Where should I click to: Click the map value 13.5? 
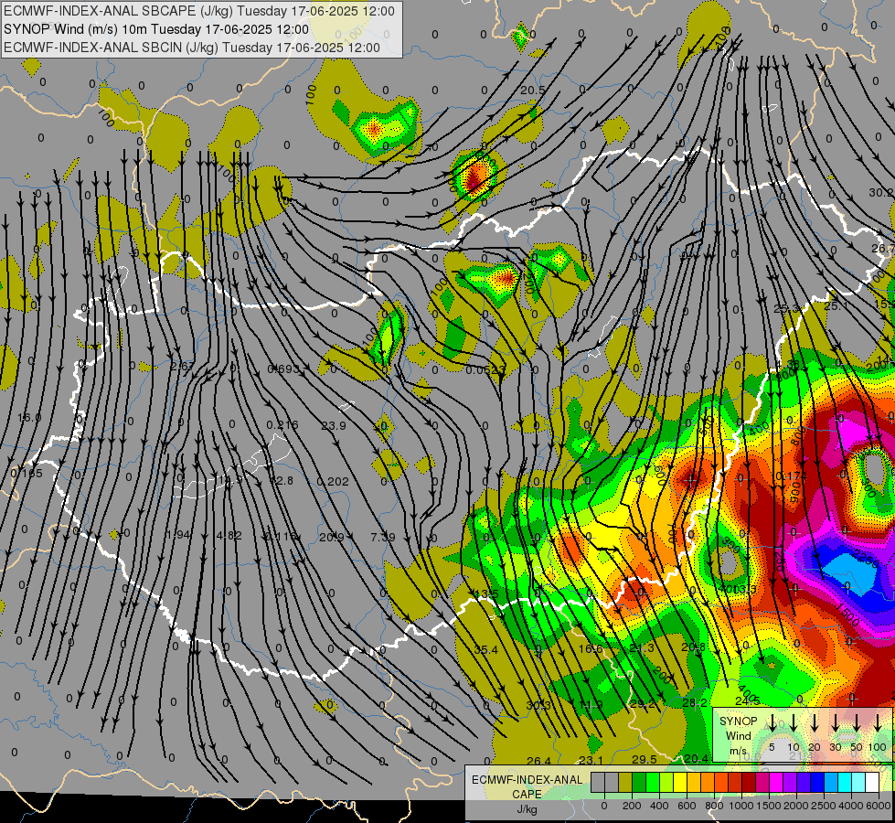pos(487,594)
